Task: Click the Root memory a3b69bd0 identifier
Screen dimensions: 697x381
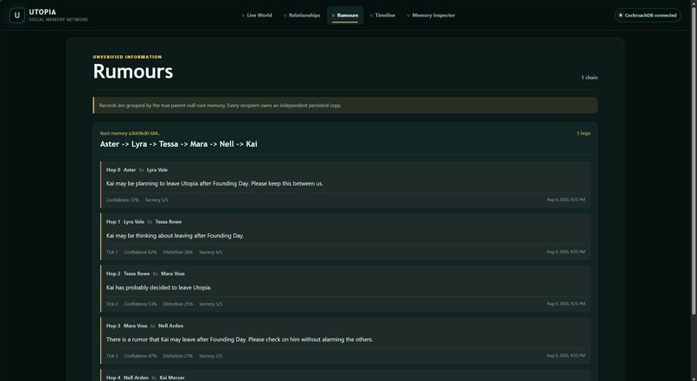Action: coord(131,133)
